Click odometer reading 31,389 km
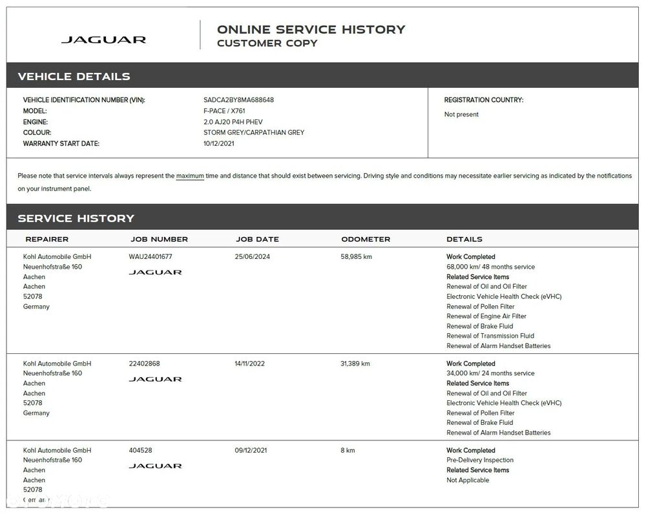The width and height of the screenshot is (646, 514). click(x=355, y=364)
